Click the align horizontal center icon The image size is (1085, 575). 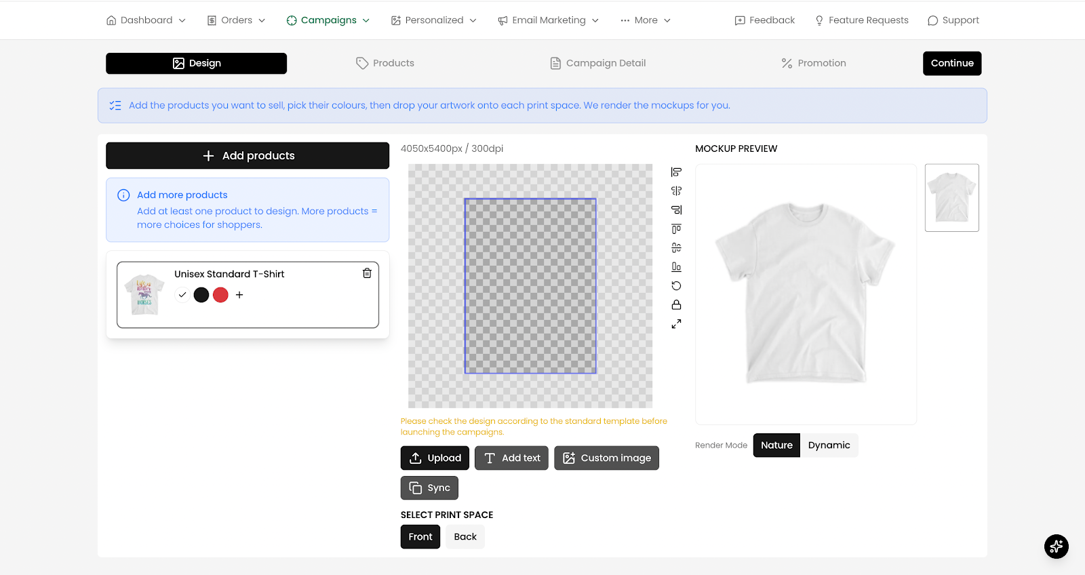coord(676,191)
